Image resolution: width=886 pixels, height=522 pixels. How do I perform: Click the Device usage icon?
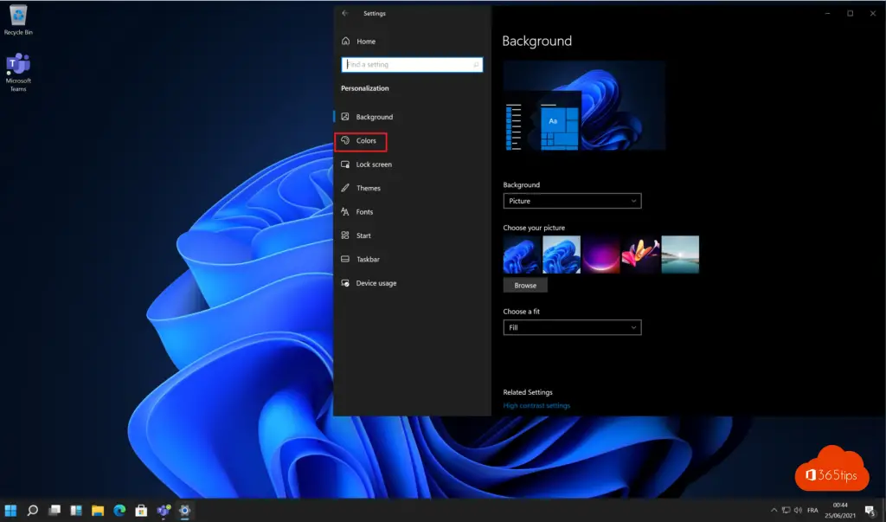pyautogui.click(x=345, y=283)
